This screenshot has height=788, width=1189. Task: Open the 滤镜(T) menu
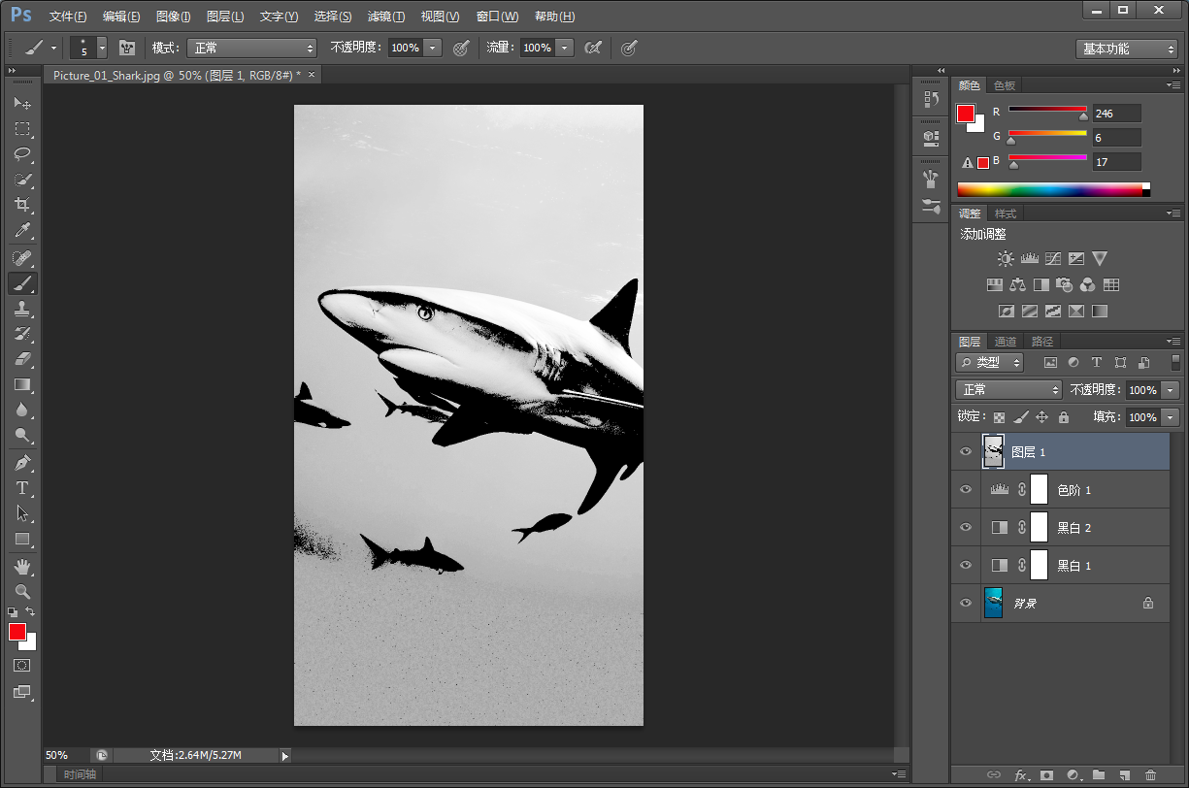pyautogui.click(x=385, y=16)
